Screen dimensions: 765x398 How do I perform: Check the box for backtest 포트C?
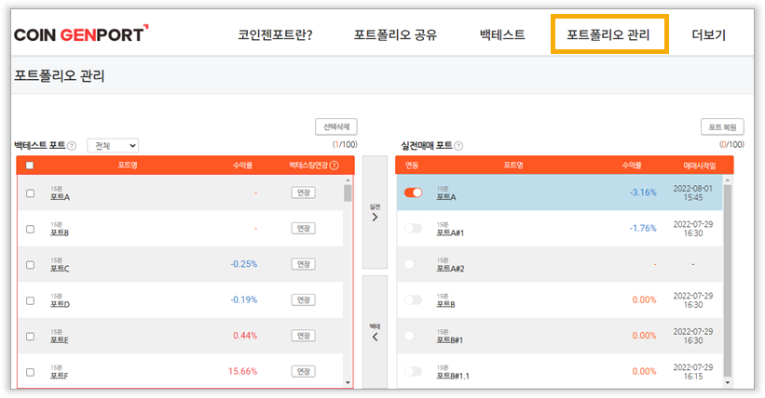[x=30, y=265]
